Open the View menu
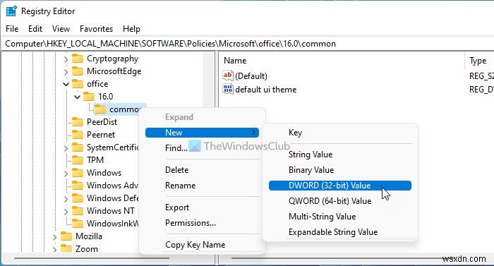Viewport: 494px width, 266px height. 61,29
